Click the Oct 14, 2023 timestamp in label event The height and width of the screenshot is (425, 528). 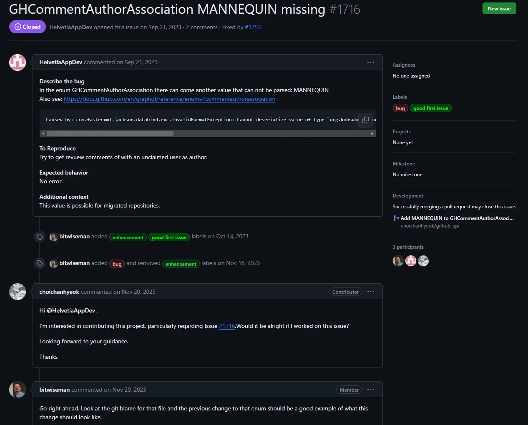click(232, 236)
